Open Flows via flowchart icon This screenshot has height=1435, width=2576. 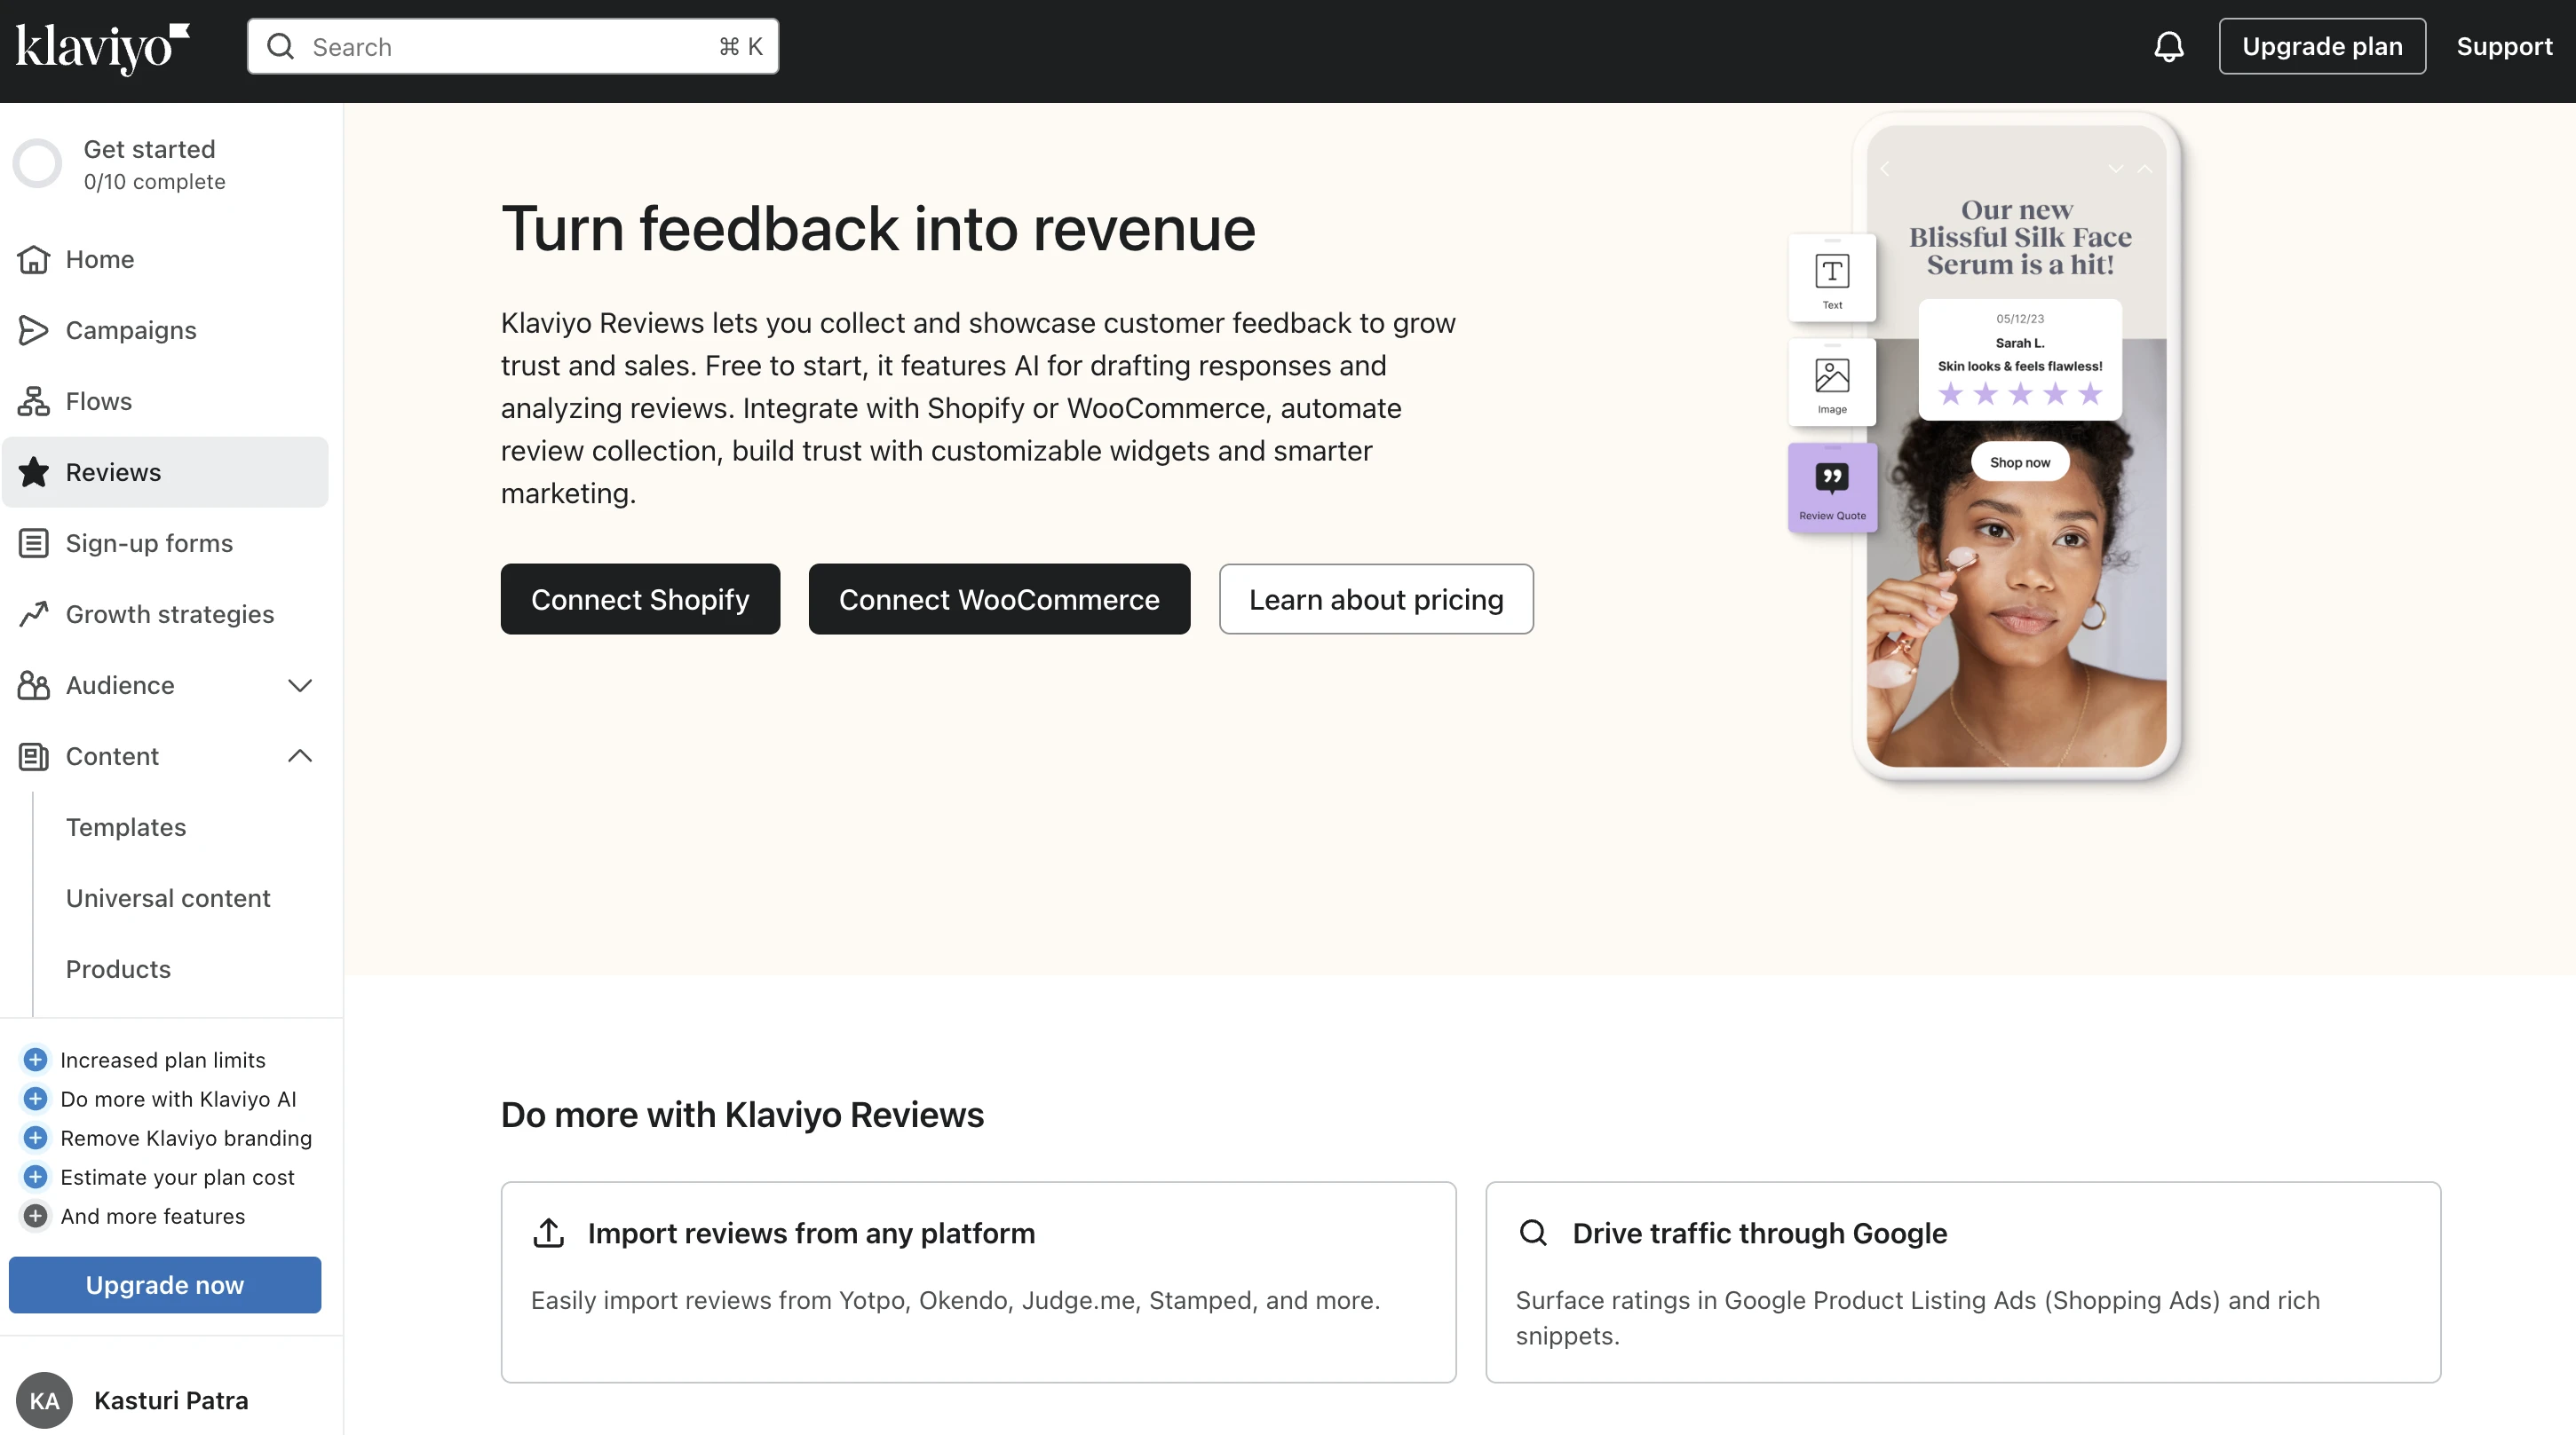(34, 401)
